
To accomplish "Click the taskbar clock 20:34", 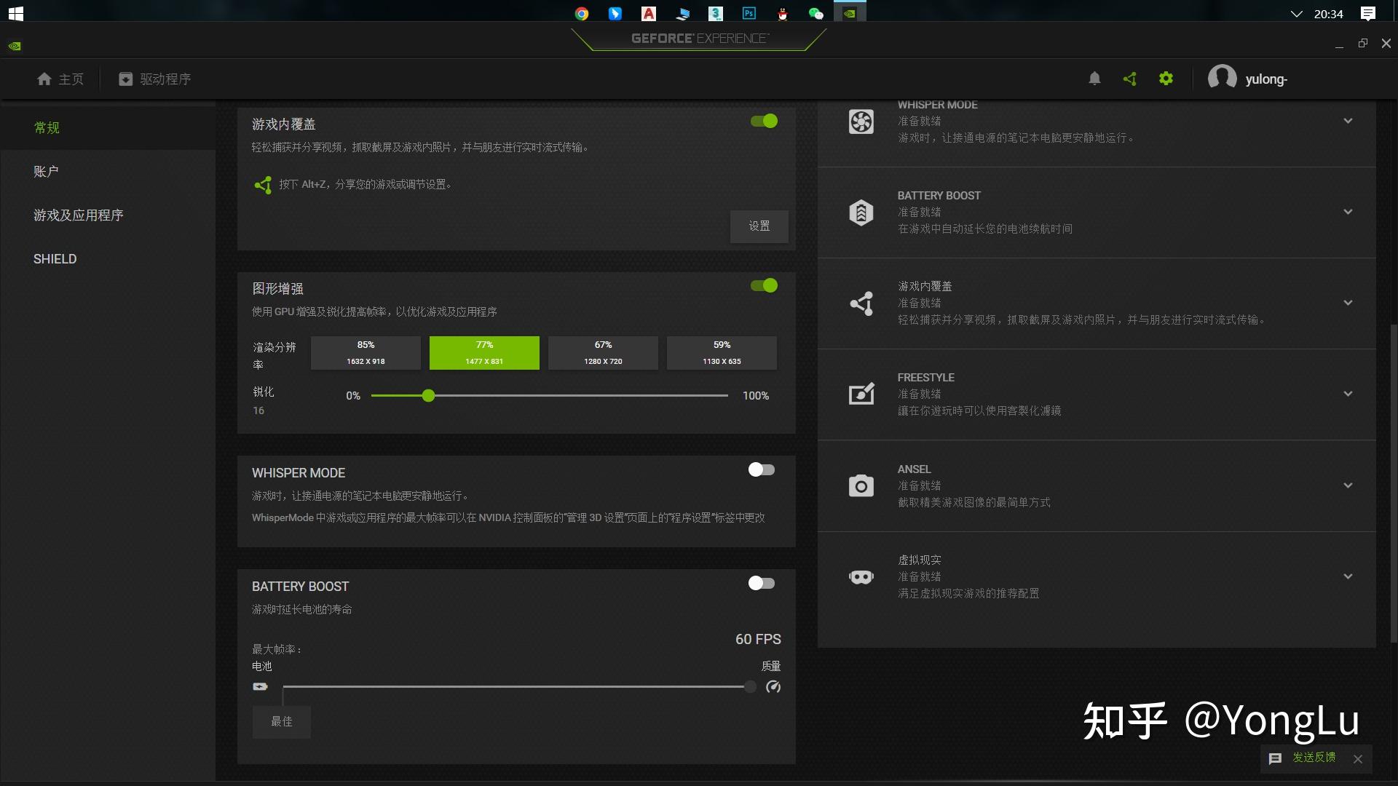I will tap(1328, 14).
